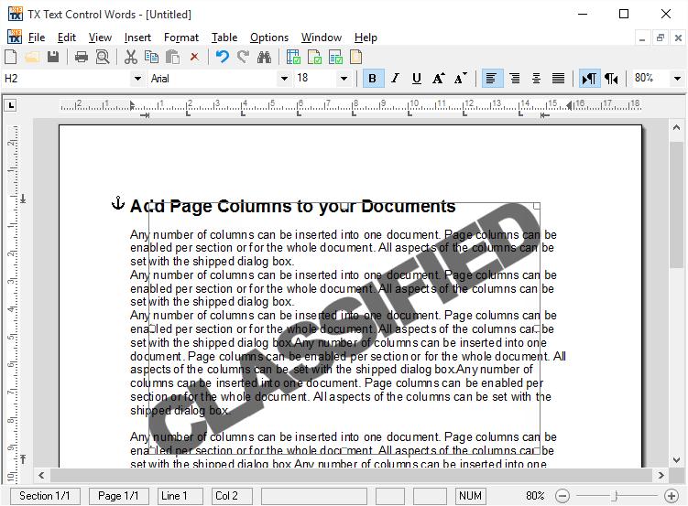Click the TX application icon in menu bar
This screenshot has height=506, width=688.
tap(15, 38)
